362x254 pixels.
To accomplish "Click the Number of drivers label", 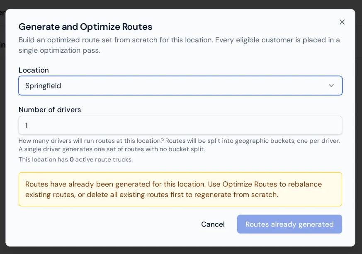I will (50, 110).
